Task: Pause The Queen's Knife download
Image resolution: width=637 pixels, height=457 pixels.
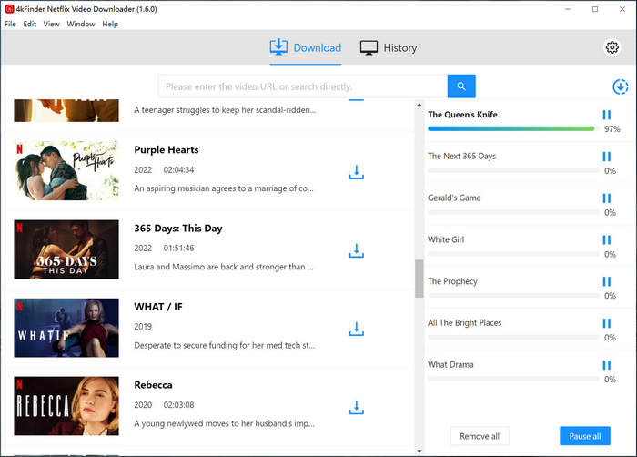Action: coord(607,115)
